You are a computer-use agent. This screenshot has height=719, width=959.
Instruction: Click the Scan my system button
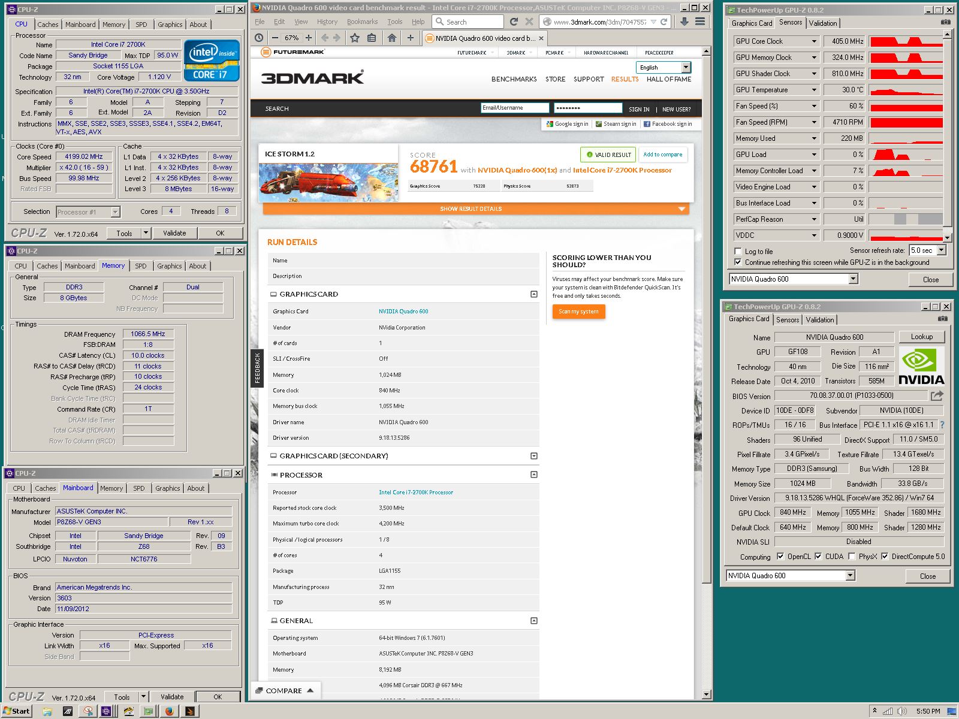pos(578,312)
